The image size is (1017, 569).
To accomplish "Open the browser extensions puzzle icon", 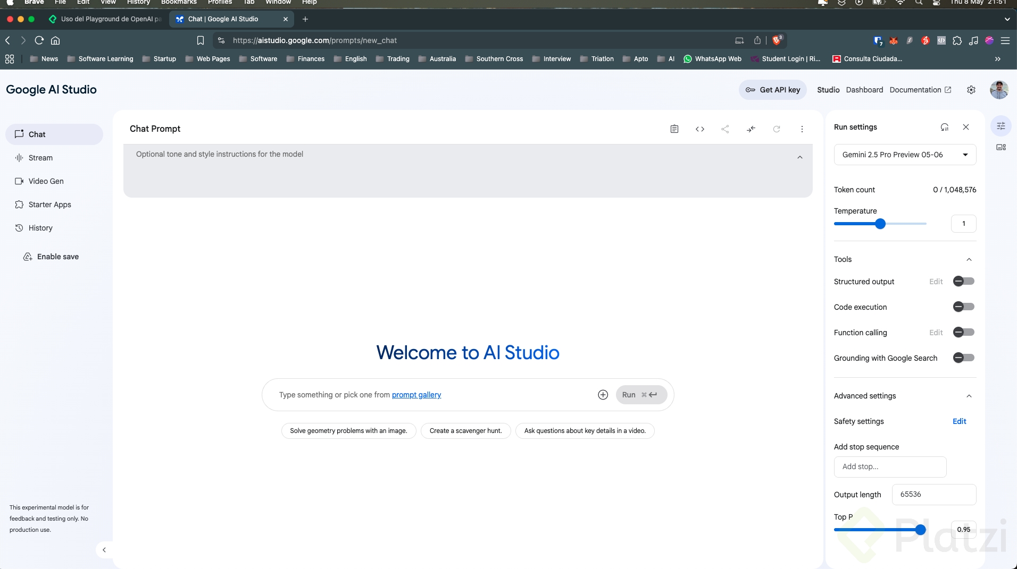I will pyautogui.click(x=957, y=40).
